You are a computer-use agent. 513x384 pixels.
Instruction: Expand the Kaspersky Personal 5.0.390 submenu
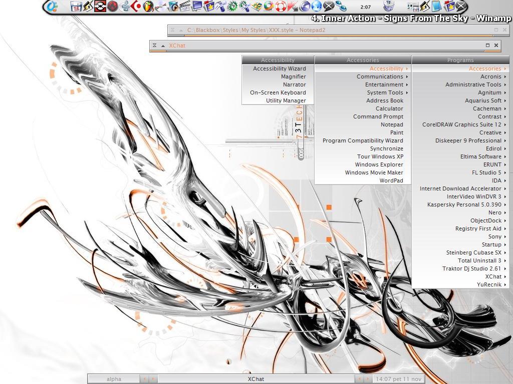point(460,204)
